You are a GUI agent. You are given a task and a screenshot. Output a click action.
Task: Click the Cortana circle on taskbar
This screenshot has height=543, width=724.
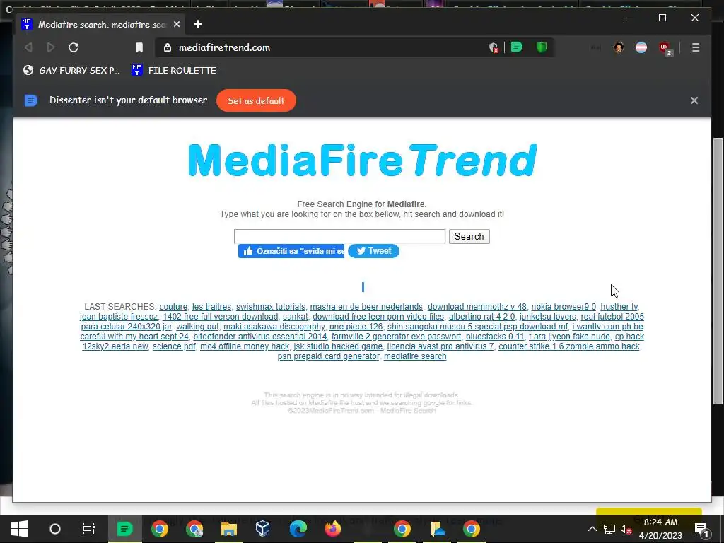[x=55, y=529]
